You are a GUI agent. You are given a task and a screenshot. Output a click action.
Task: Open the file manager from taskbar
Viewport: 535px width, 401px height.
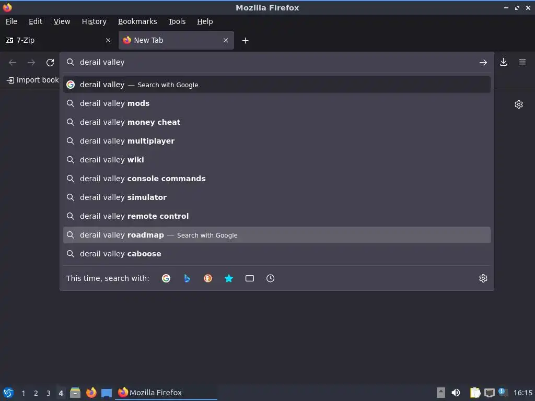pyautogui.click(x=75, y=393)
